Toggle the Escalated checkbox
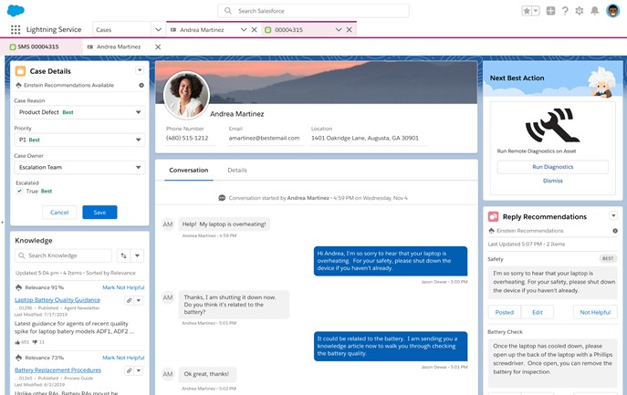This screenshot has height=395, width=627. (19, 191)
